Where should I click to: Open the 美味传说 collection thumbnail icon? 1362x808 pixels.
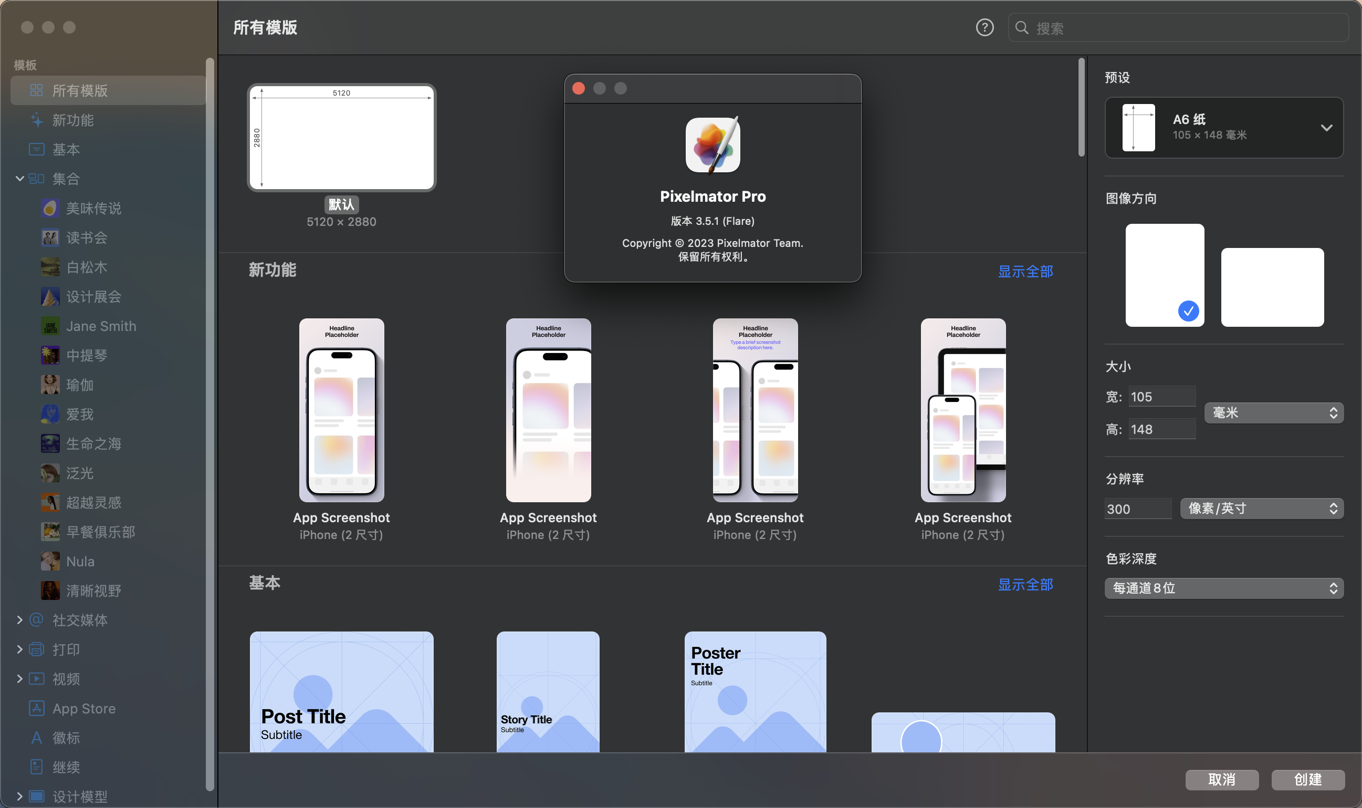50,208
